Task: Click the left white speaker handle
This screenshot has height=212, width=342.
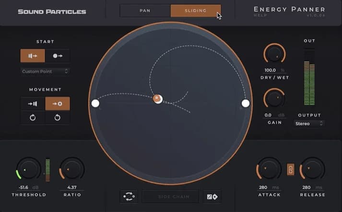Action: 95,103
